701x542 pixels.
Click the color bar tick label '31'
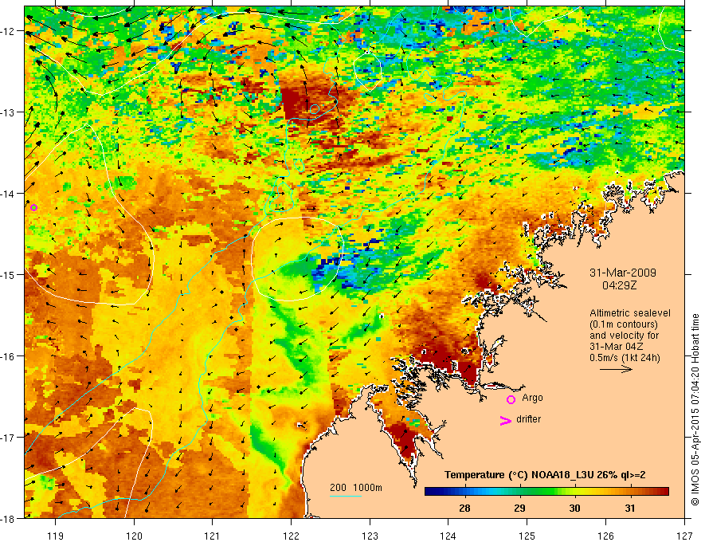630,508
